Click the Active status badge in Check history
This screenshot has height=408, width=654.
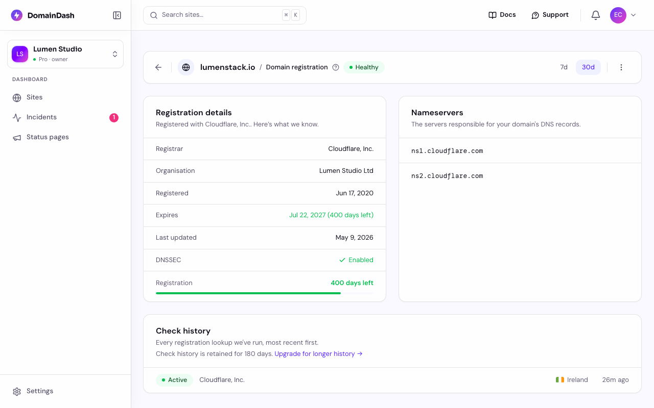pyautogui.click(x=174, y=380)
